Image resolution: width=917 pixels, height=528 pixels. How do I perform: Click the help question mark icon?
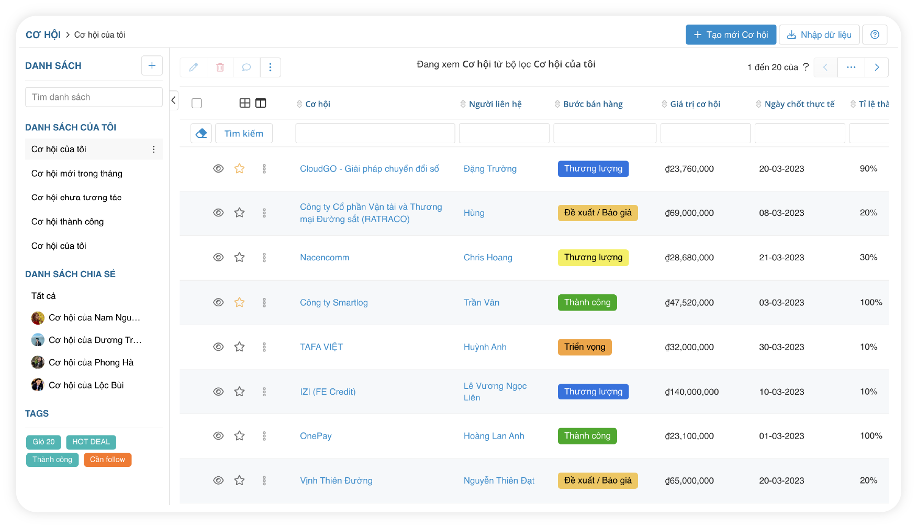coord(875,35)
